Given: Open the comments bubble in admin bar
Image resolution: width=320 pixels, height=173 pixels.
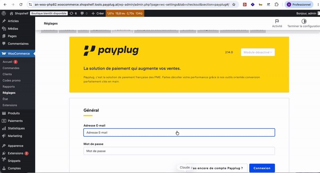Looking at the screenshot, I should [x=84, y=13].
